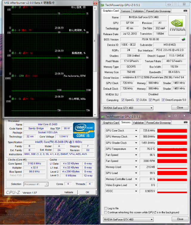Click the Afterburner core clock MHz graph

tap(48, 108)
